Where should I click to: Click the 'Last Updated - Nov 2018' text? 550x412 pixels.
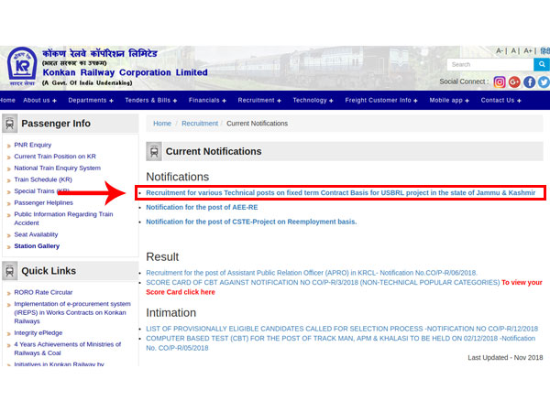coord(505,357)
